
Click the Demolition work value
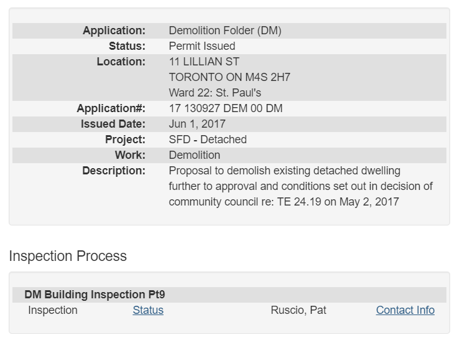click(195, 155)
